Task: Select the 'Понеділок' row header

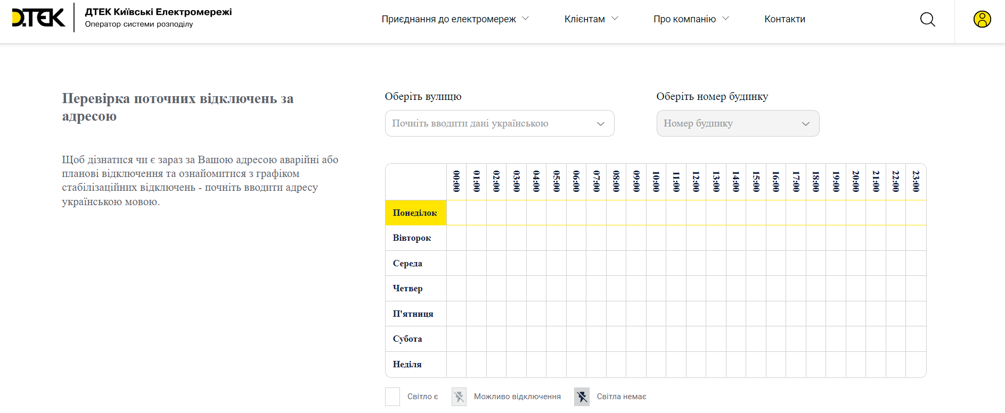Action: coord(415,213)
